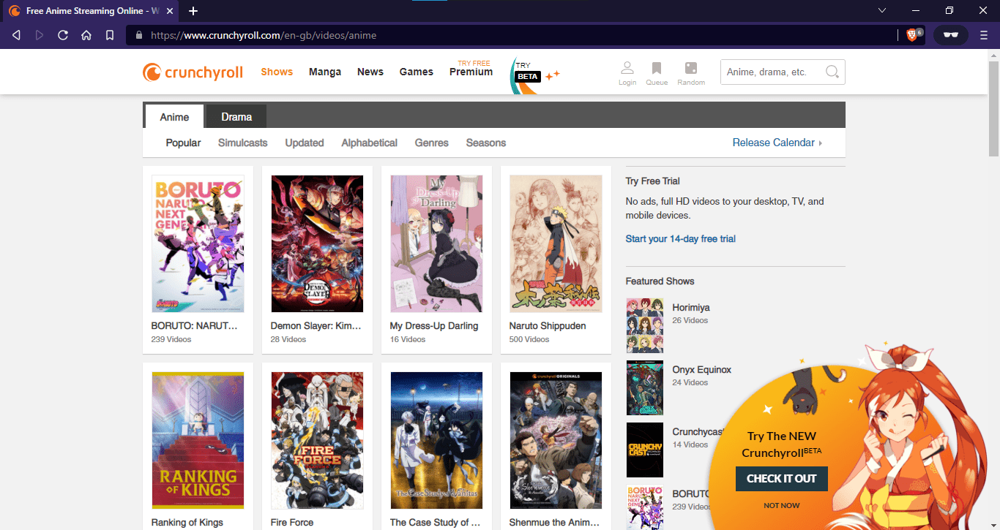Click the search magnifier icon
The width and height of the screenshot is (1000, 530).
[x=832, y=72]
